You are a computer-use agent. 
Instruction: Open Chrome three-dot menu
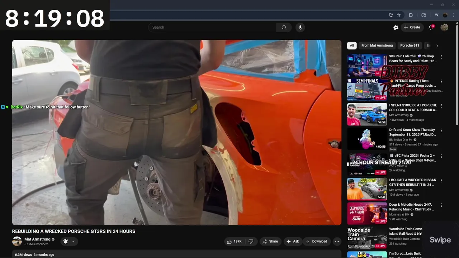454,15
